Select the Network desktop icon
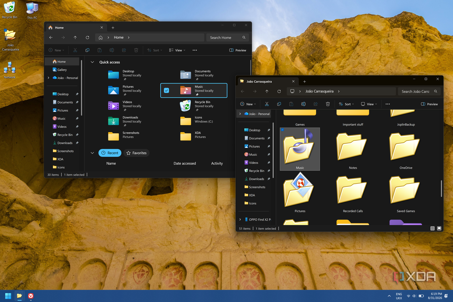Image resolution: width=453 pixels, height=302 pixels. pyautogui.click(x=10, y=70)
